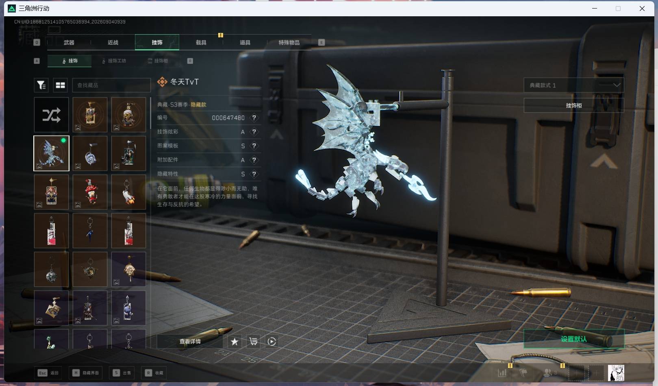Click the R 收藏 favorite control

pos(154,373)
